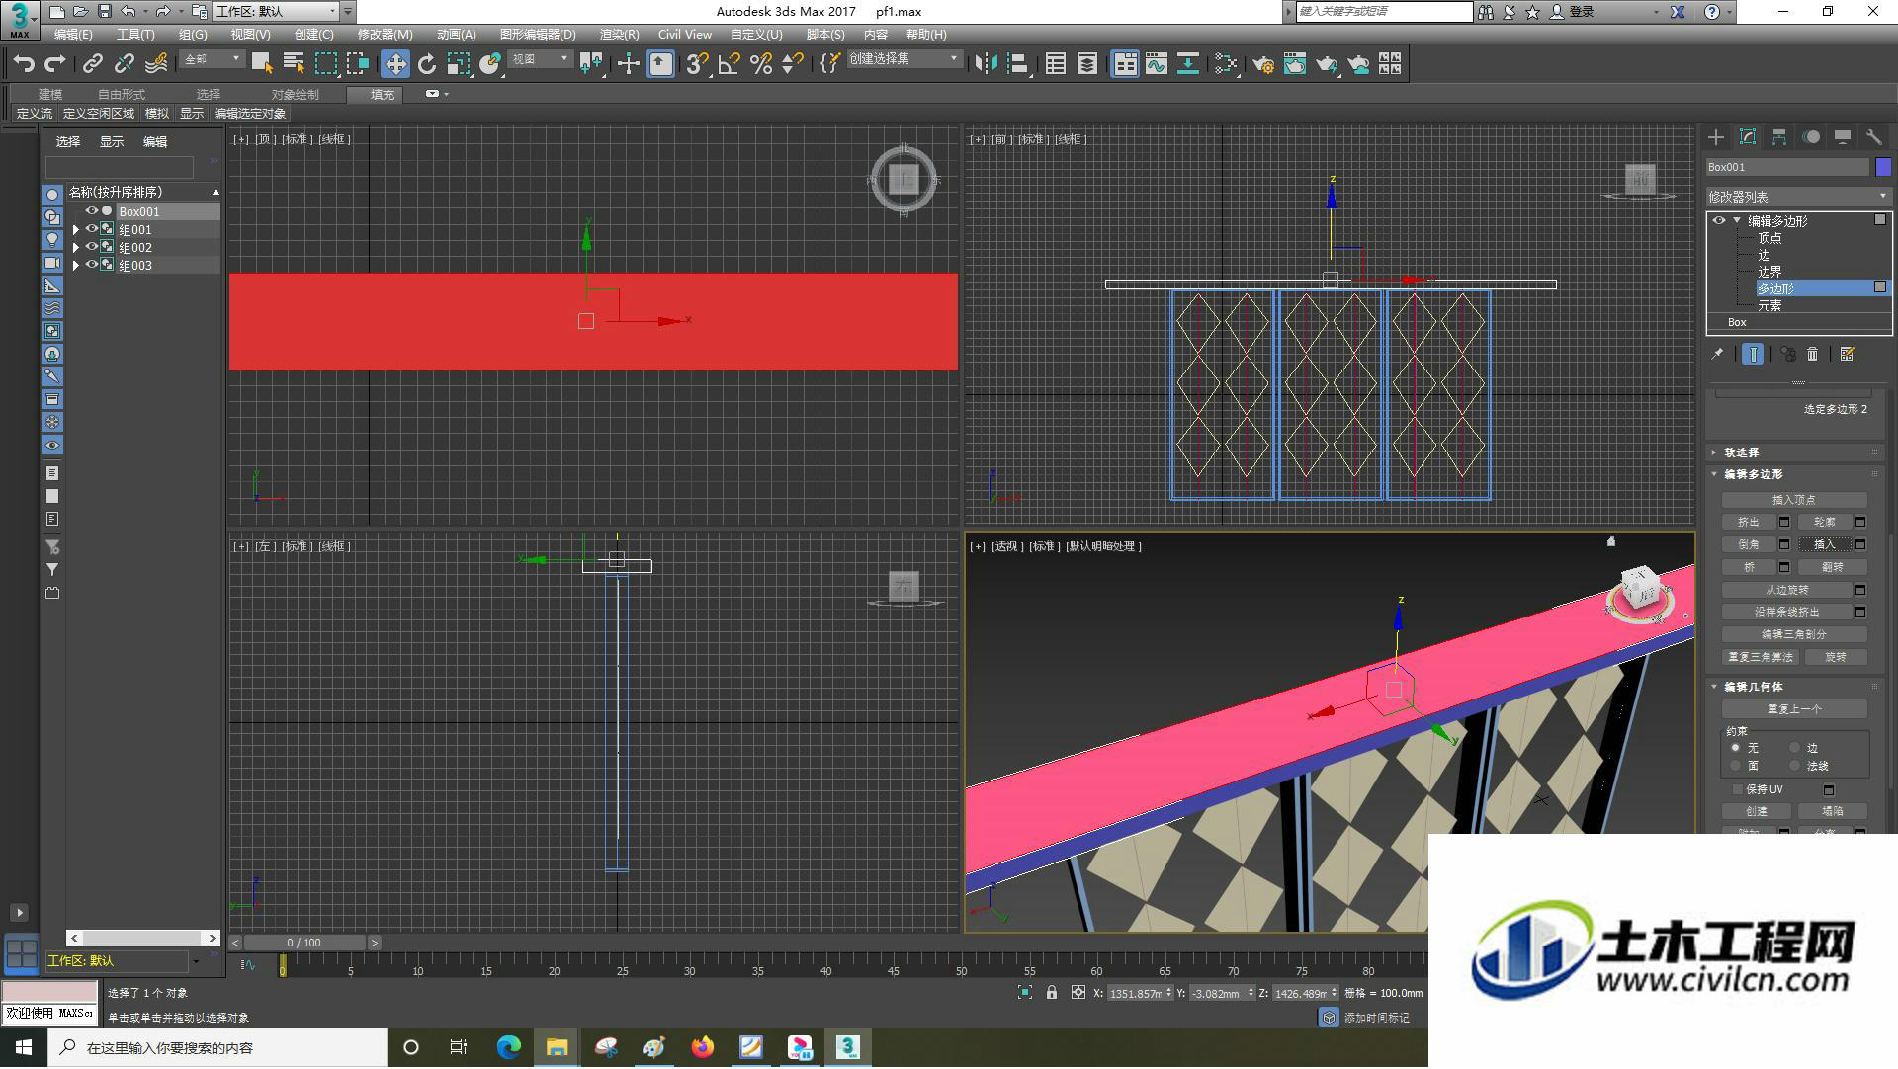Toggle visibility eye of 组001
1898x1069 pixels.
click(x=91, y=229)
